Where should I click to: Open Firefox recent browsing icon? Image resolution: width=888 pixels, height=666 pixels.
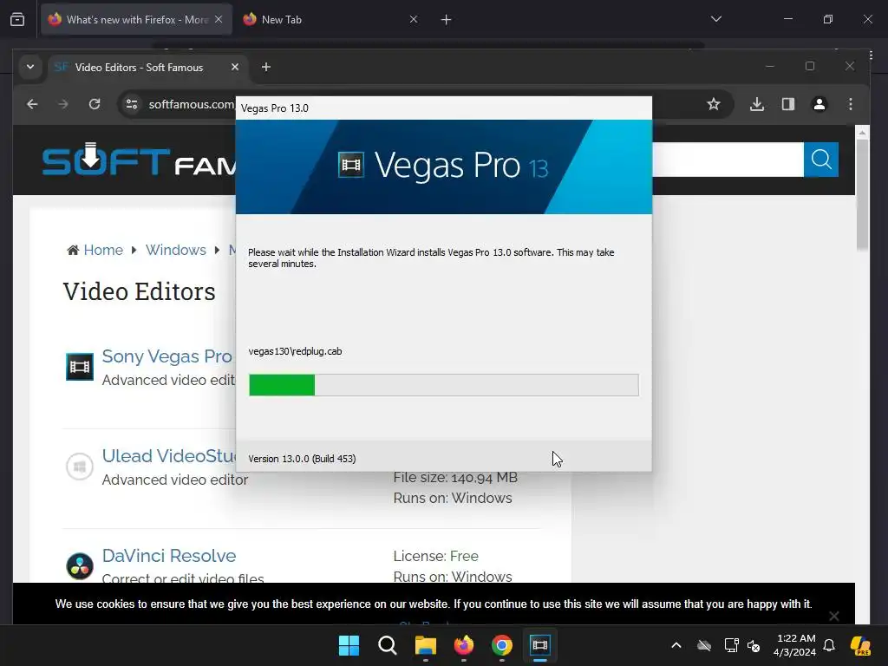click(17, 19)
